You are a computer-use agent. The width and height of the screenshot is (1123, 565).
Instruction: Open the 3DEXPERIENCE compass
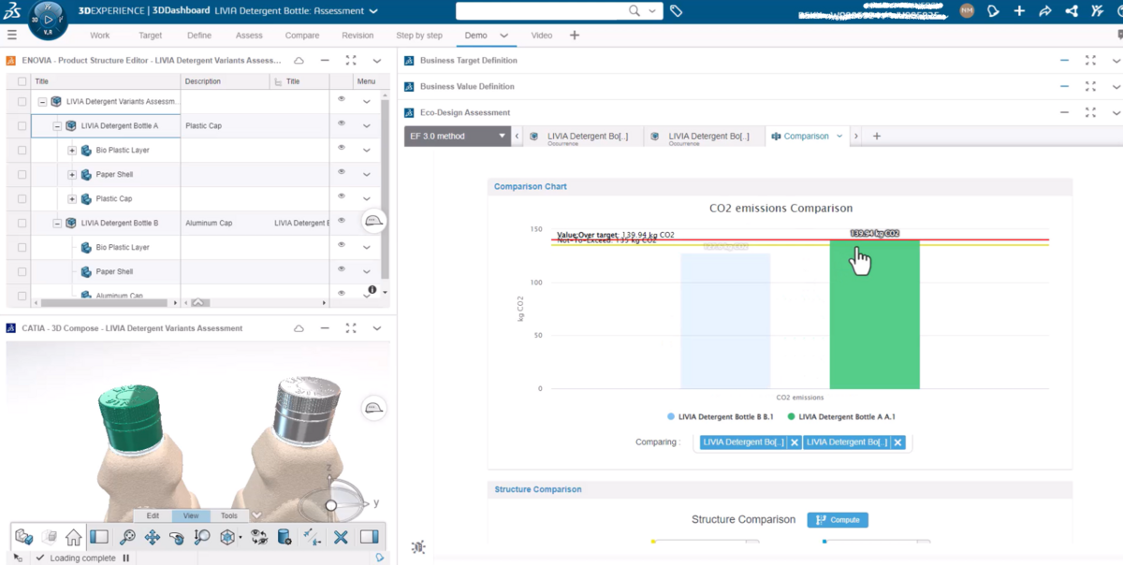coord(47,19)
